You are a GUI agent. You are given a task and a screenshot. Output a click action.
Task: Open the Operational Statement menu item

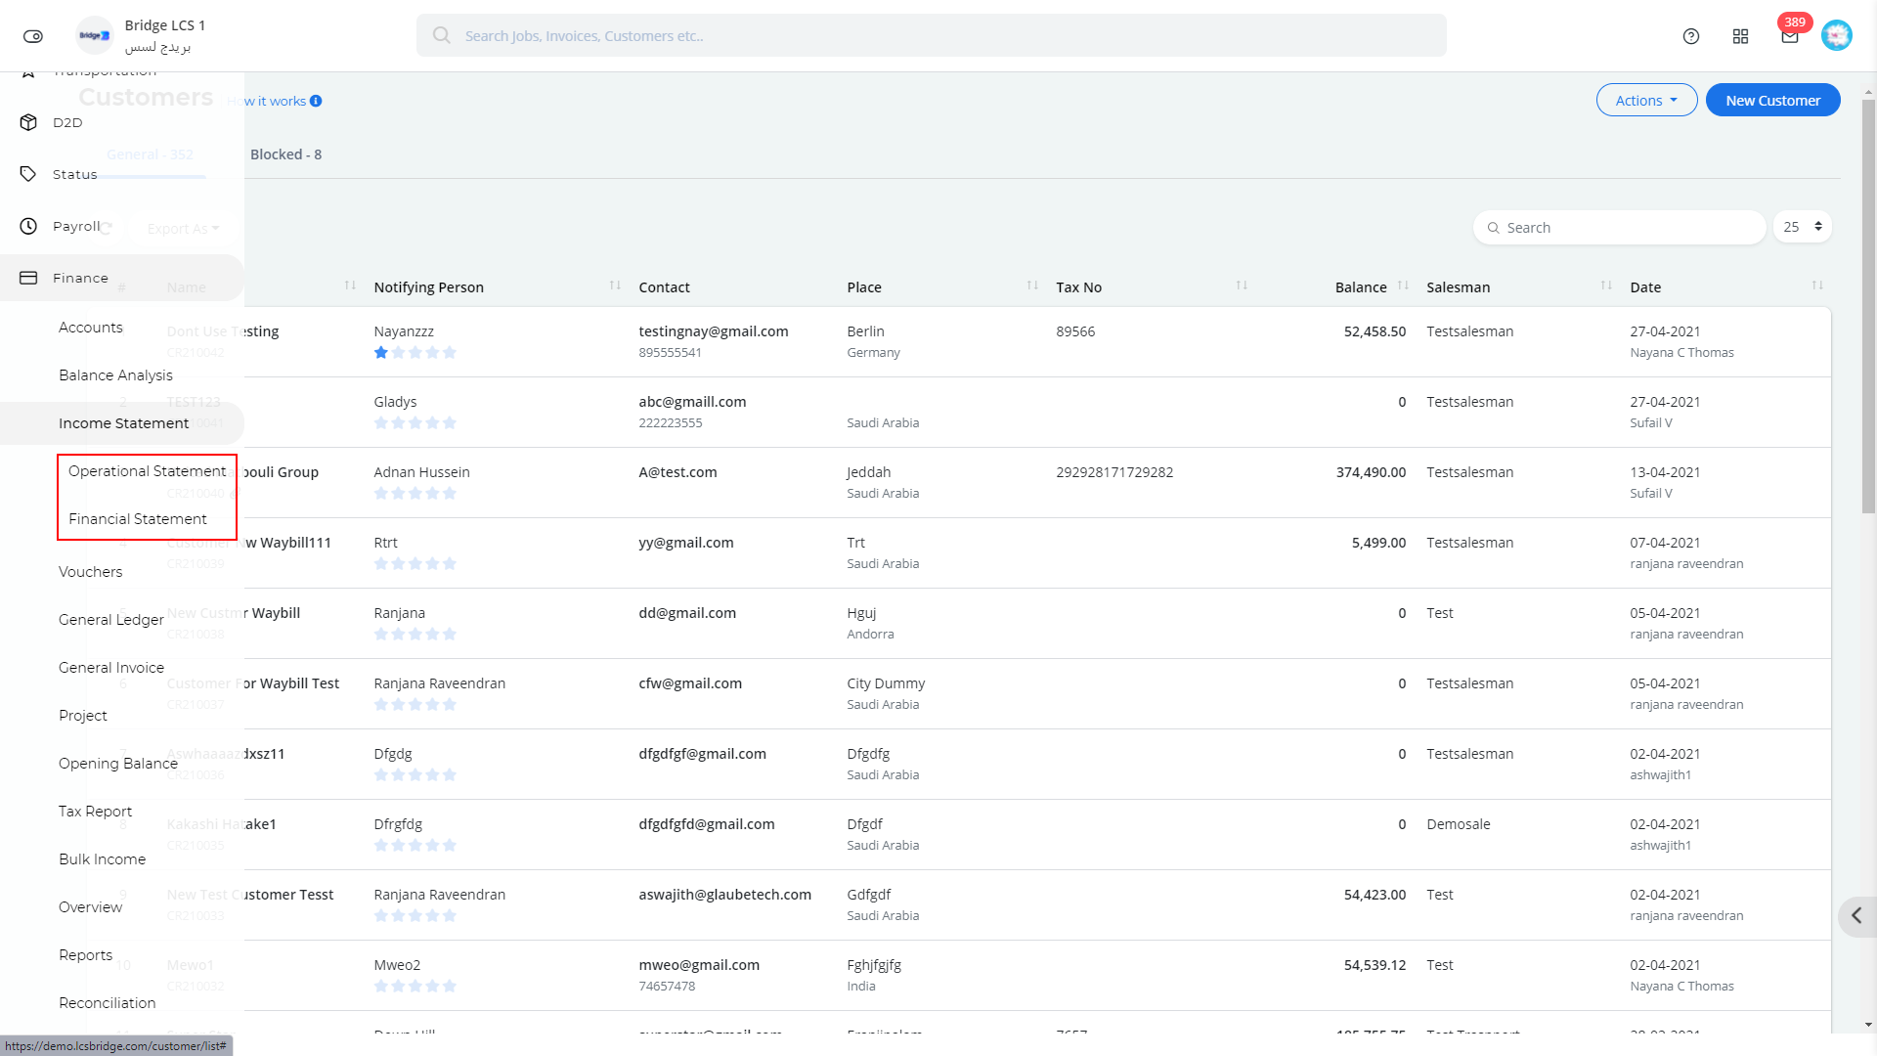pos(147,470)
